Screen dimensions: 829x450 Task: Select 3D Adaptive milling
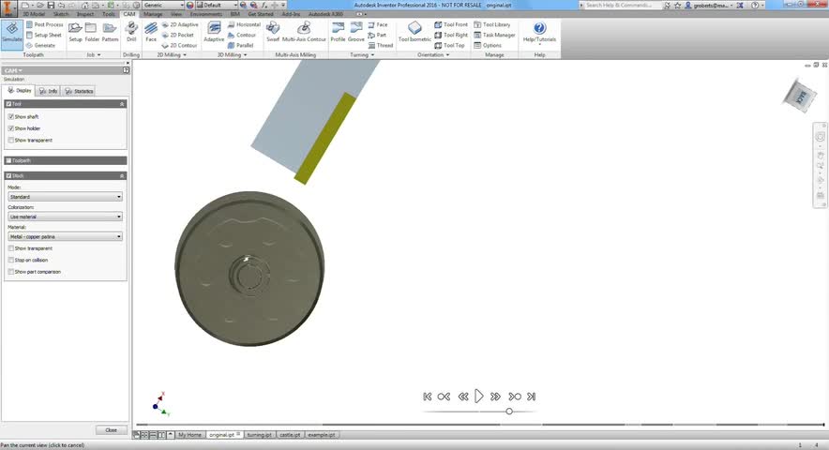click(x=214, y=32)
